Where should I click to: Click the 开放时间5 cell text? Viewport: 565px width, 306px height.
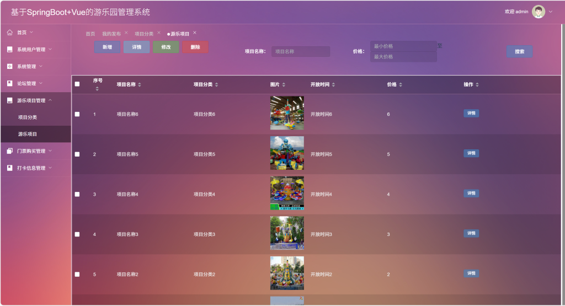[x=322, y=154]
